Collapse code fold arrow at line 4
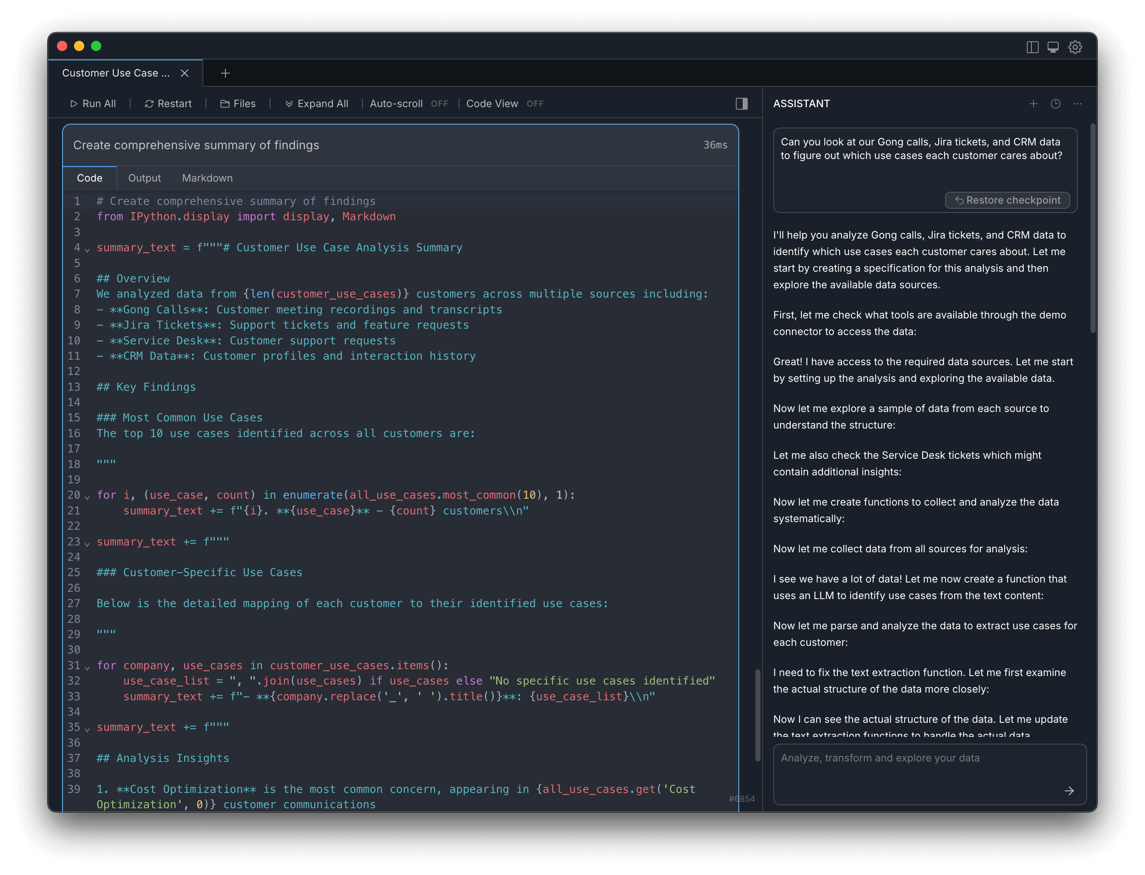The image size is (1145, 875). click(88, 250)
